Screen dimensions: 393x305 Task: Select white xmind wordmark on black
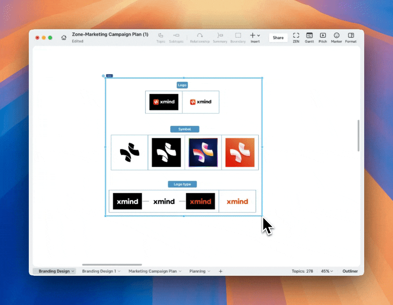(x=127, y=201)
